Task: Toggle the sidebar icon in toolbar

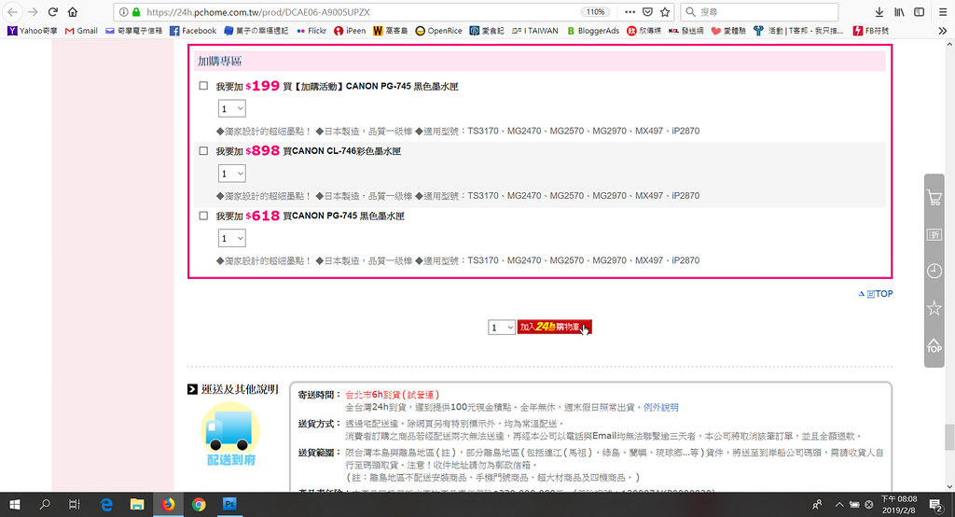Action: pos(919,11)
